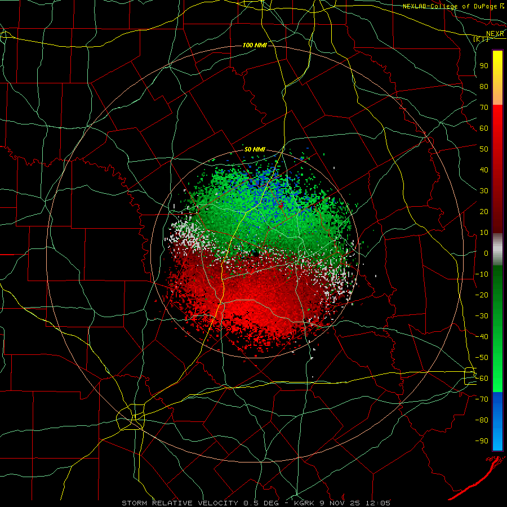Click the -50 scale label
The image size is (507, 507).
tap(482, 358)
